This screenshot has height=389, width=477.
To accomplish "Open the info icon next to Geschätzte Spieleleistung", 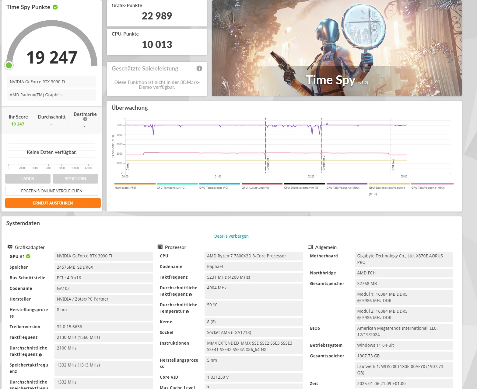I will click(199, 68).
